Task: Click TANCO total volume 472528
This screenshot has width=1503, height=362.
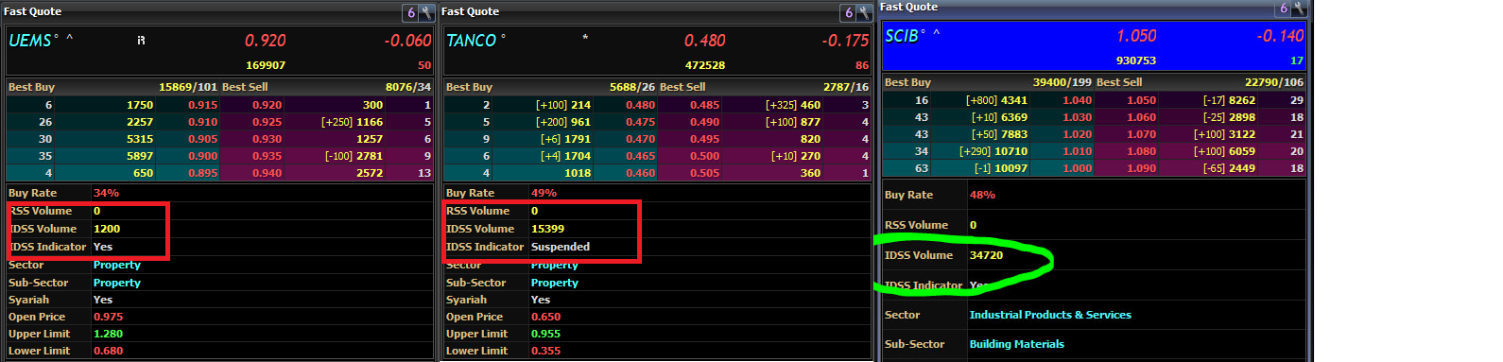Action: pos(705,65)
